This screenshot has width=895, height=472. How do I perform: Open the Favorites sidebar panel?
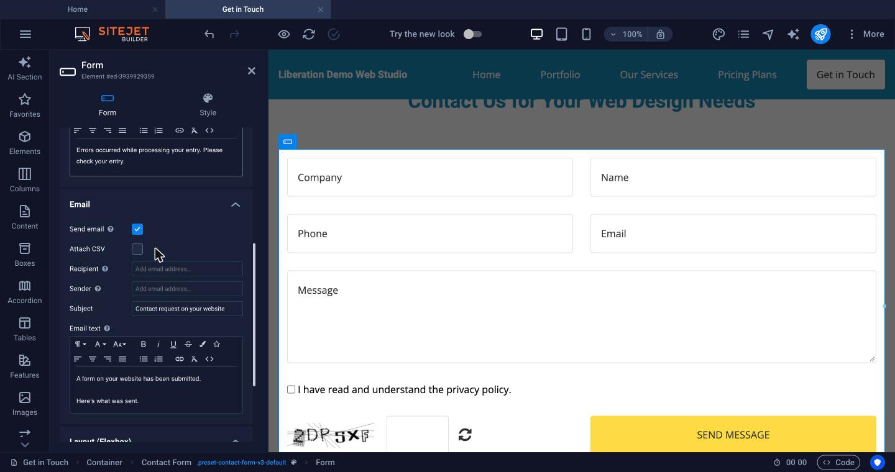25,106
